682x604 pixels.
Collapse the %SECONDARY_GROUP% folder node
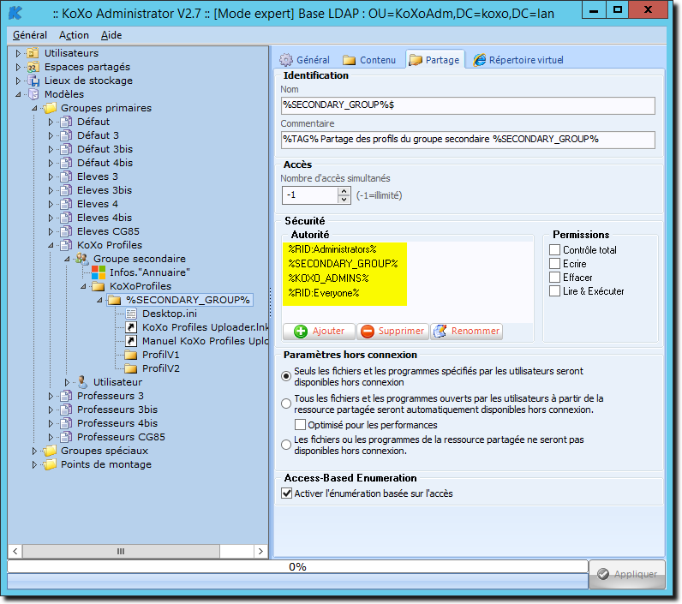pos(99,301)
